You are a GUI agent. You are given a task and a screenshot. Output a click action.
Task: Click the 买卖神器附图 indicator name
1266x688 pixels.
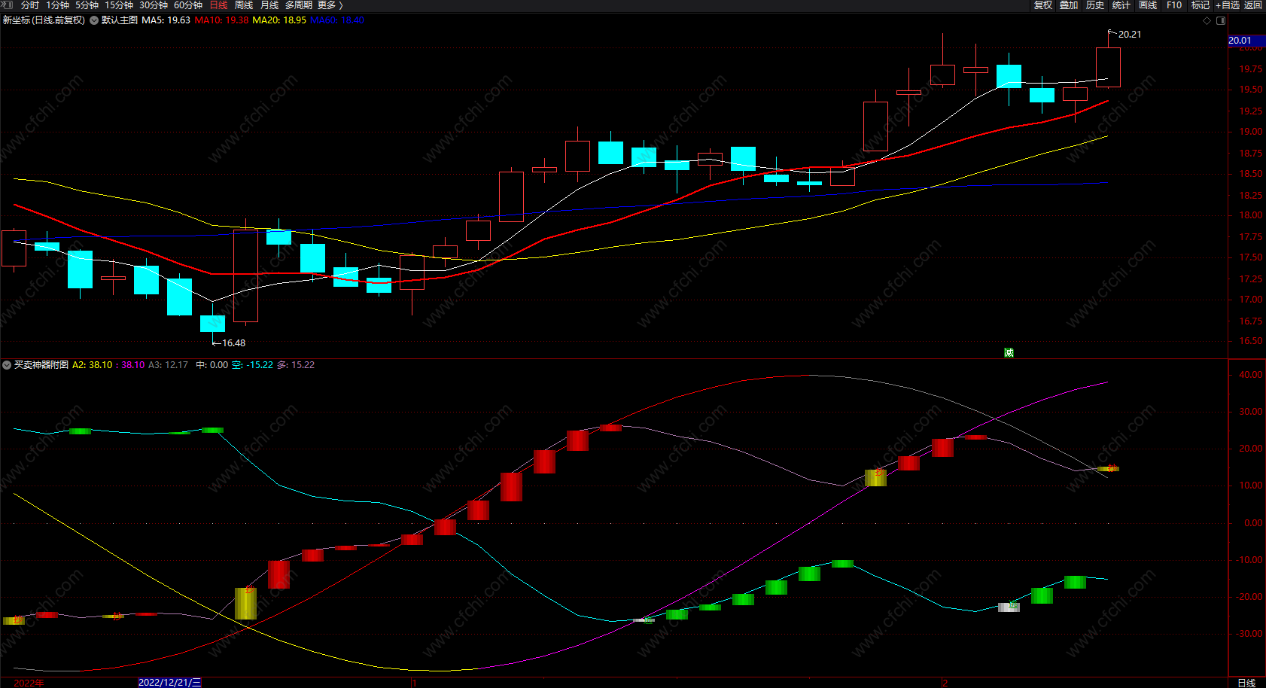[x=41, y=365]
